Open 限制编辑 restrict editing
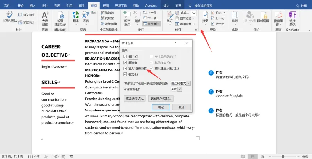 tap(263, 17)
